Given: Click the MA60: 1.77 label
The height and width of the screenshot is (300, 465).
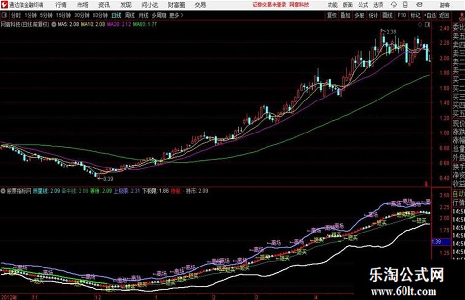Looking at the screenshot, I should (145, 24).
